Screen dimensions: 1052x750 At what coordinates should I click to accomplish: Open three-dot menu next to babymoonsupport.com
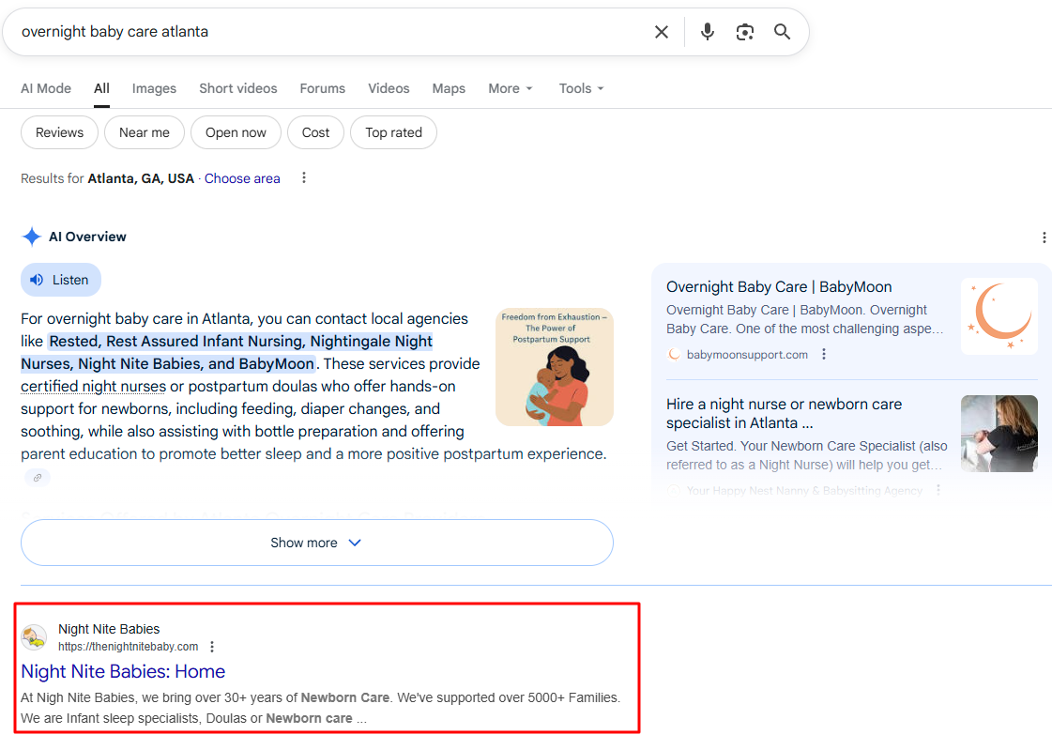tap(824, 354)
